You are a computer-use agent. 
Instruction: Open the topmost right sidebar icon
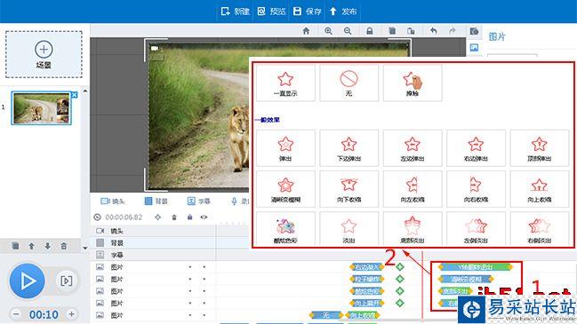474,31
